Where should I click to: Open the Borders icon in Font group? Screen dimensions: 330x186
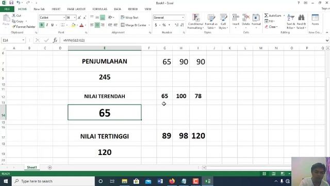(62, 25)
